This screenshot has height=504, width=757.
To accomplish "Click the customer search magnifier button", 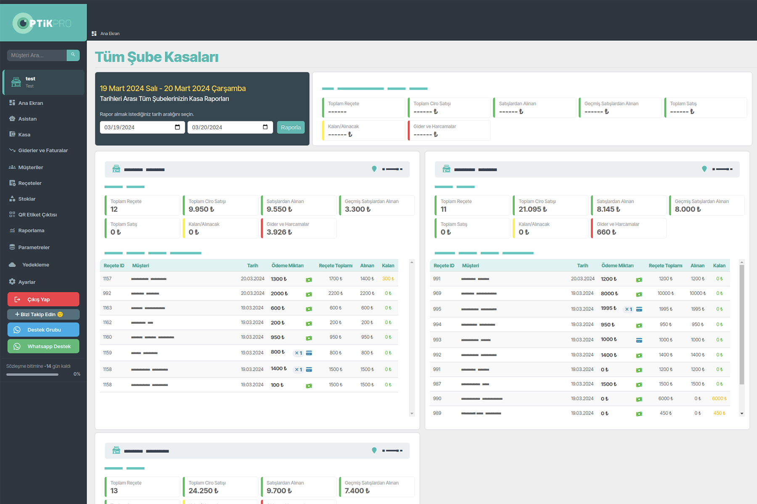I will coord(73,55).
